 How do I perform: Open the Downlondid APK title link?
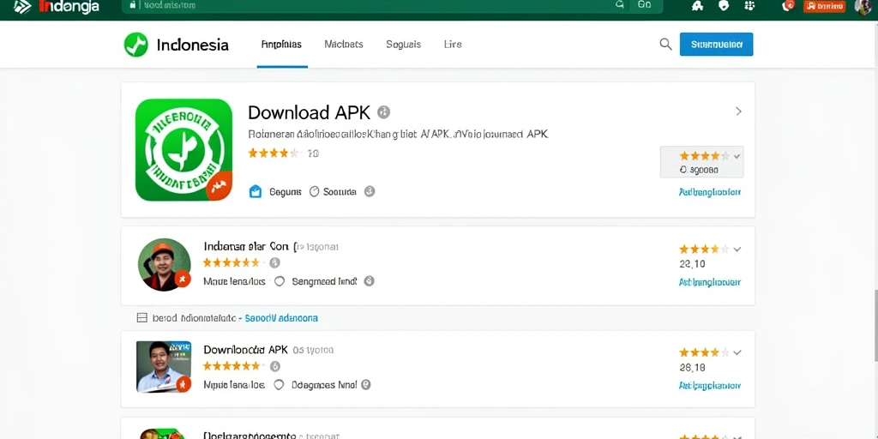pos(245,350)
